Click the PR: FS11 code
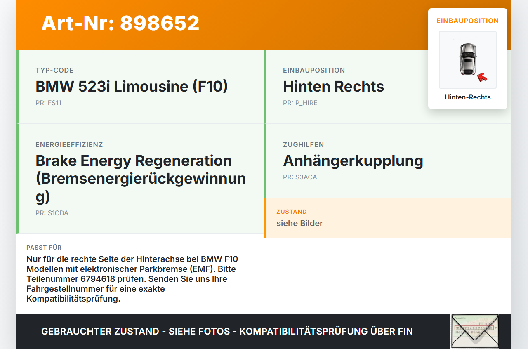The height and width of the screenshot is (349, 528). (x=48, y=103)
